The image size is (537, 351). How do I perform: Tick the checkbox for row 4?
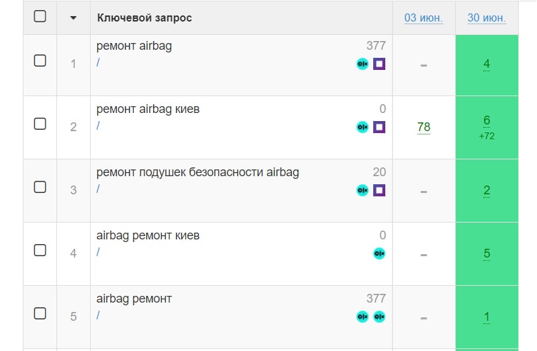tap(40, 250)
